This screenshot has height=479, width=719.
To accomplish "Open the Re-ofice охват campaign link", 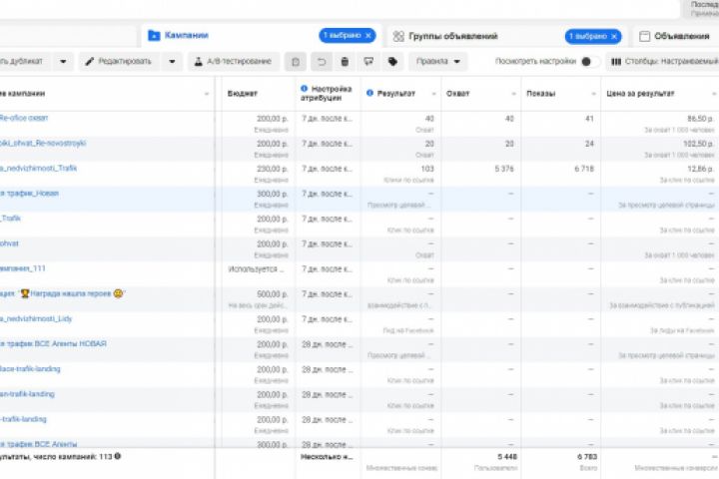I will (x=24, y=118).
